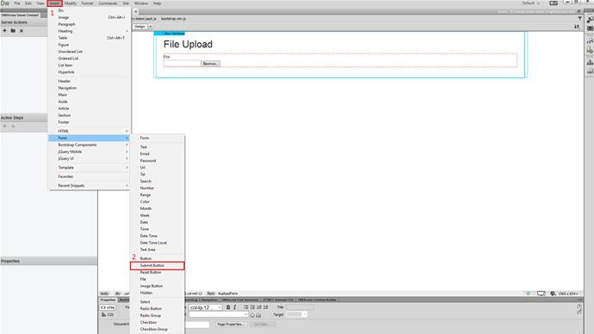Open the link field dropdown in Properties

pyautogui.click(x=246, y=315)
